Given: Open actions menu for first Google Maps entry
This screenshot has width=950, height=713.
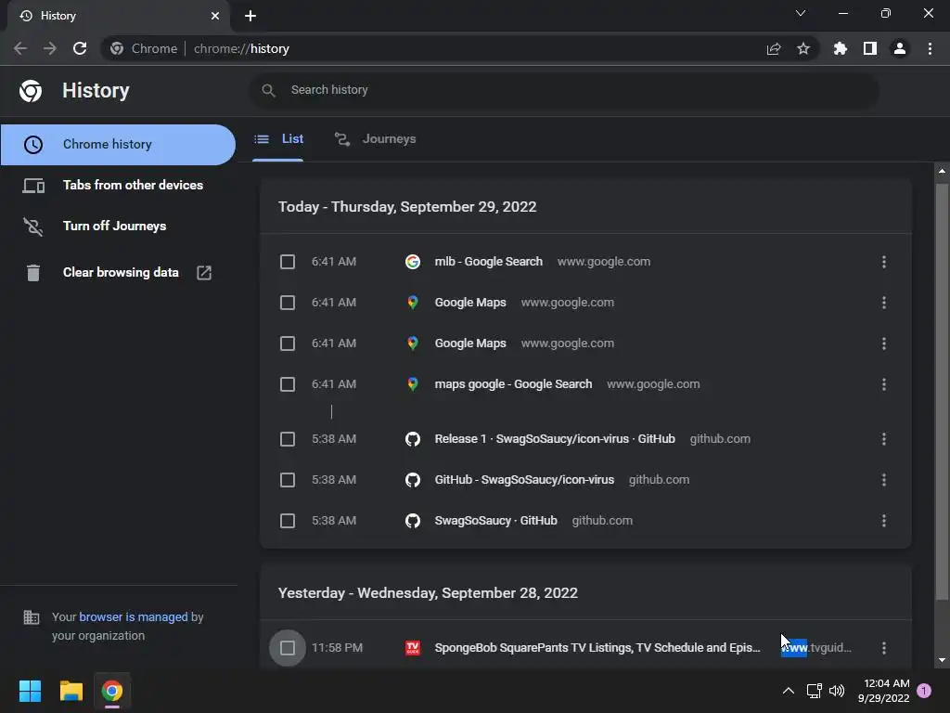Looking at the screenshot, I should (884, 303).
